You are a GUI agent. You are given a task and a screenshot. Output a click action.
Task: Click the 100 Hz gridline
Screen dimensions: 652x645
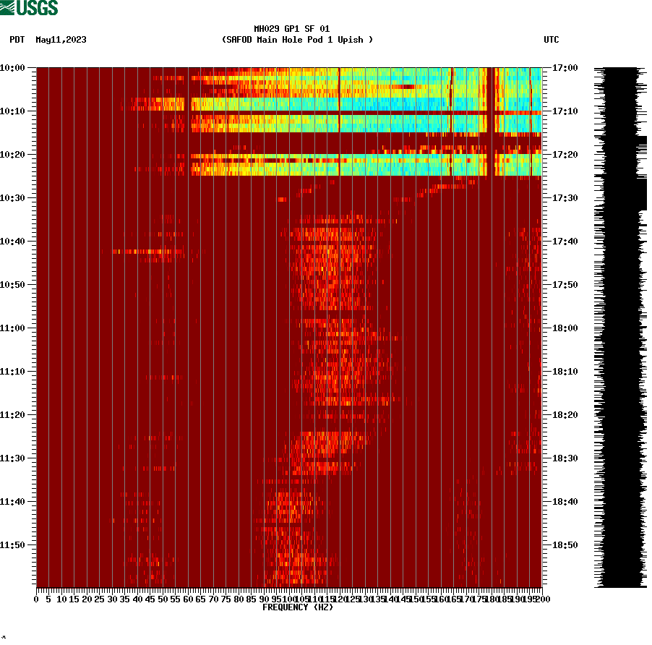click(288, 325)
